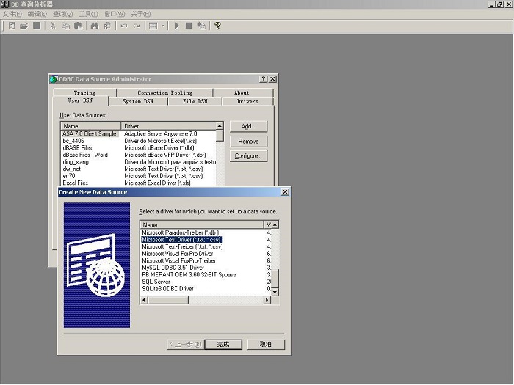Click the Driver column header in data sources
Image resolution: width=514 pixels, height=385 pixels.
tap(169, 126)
